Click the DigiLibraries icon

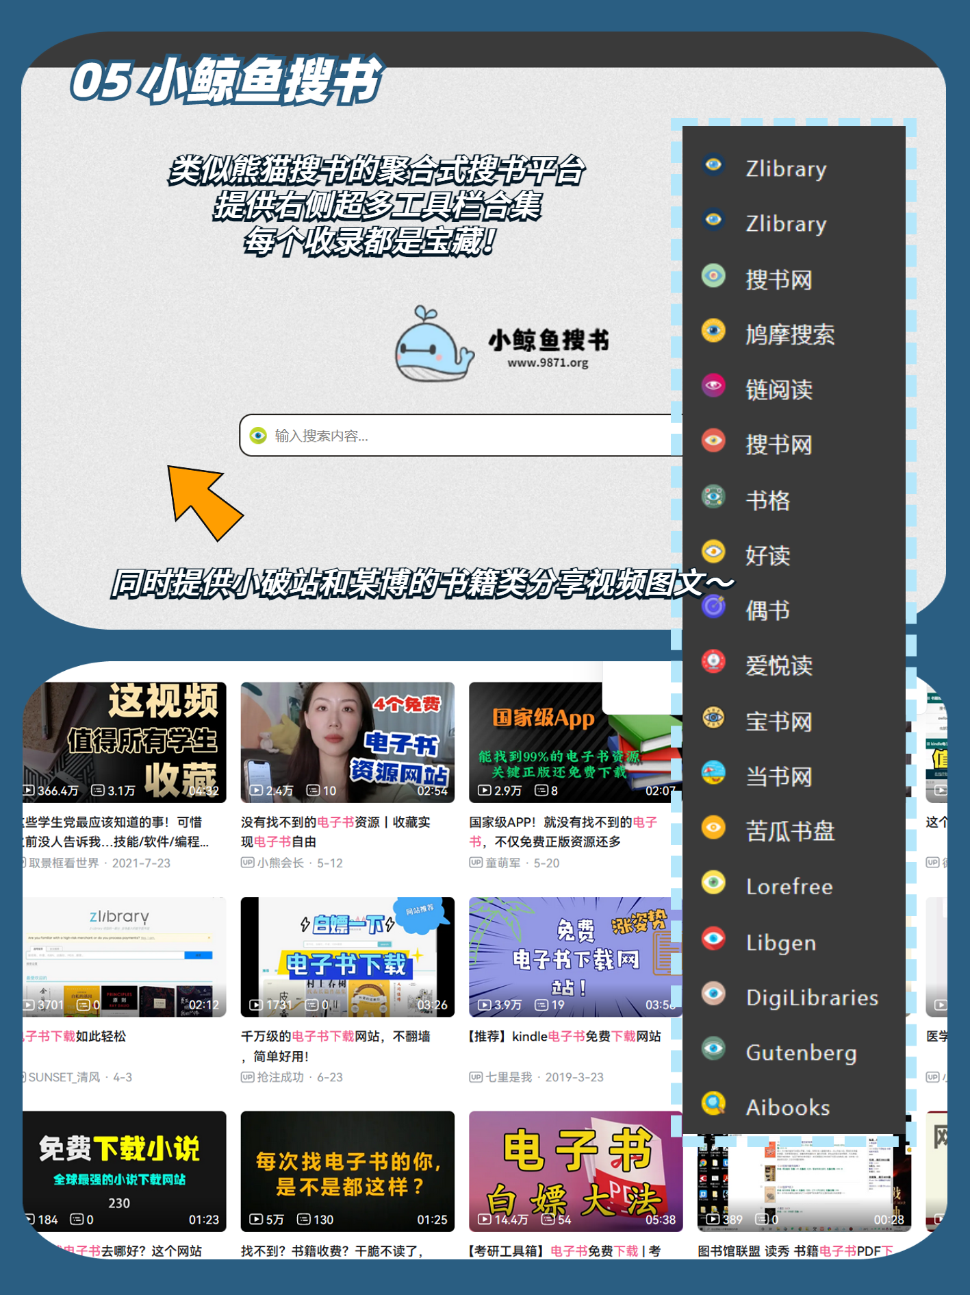(713, 994)
